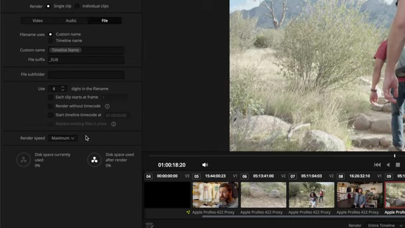Click the 01:00:18:20 timecode display
The height and width of the screenshot is (228, 405).
coord(171,165)
